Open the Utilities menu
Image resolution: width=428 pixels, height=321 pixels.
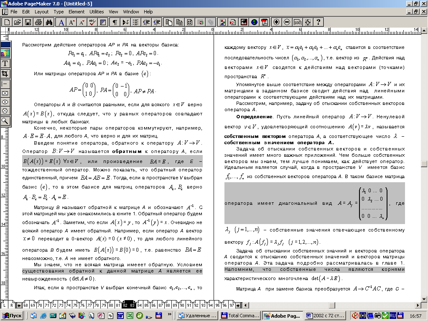(97, 12)
